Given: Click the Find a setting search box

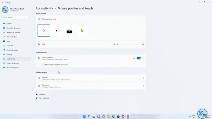Looking at the screenshot, I should [17, 18].
